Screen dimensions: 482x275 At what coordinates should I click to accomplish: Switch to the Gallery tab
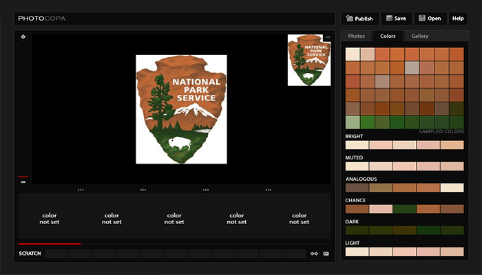(x=420, y=36)
